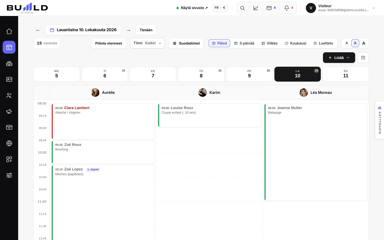Open the home icon in sidebar
The height and width of the screenshot is (240, 384).
9,31
